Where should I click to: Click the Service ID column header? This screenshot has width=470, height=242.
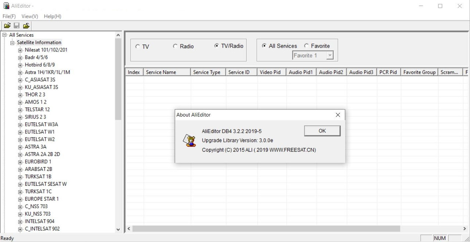coord(242,72)
